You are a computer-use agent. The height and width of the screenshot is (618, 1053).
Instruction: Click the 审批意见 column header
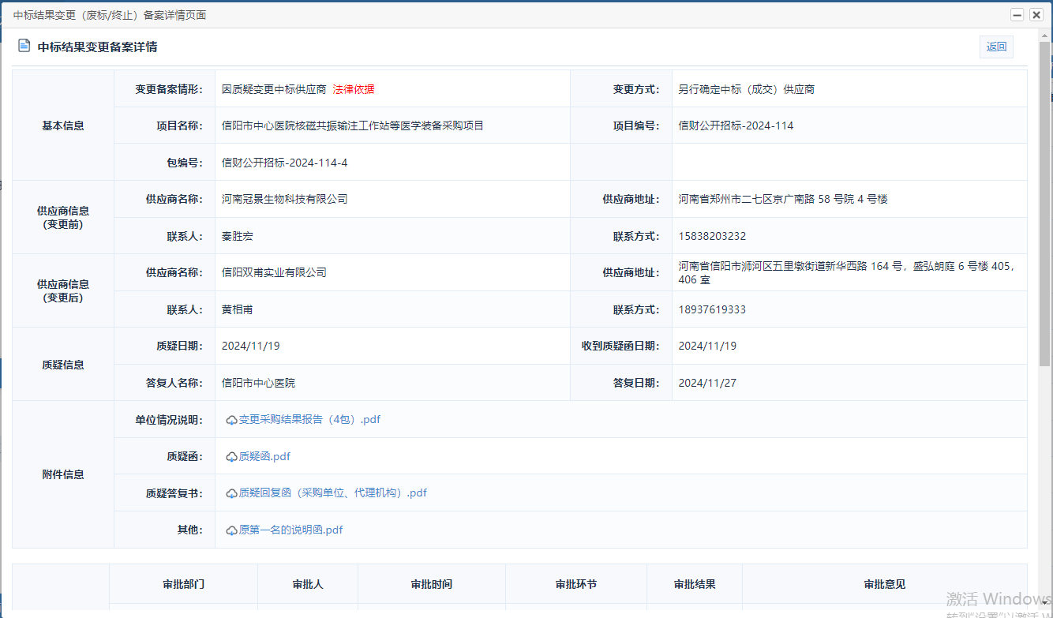[884, 585]
